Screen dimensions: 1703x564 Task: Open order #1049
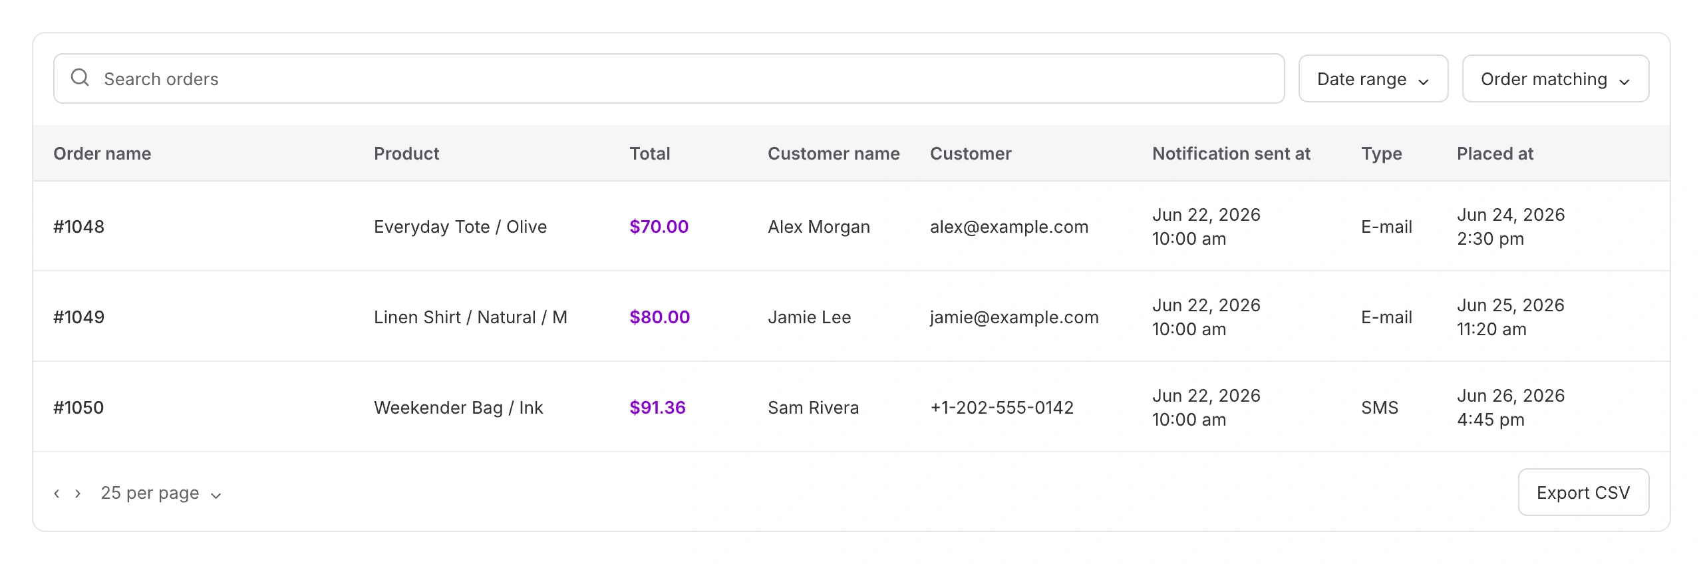(x=79, y=317)
